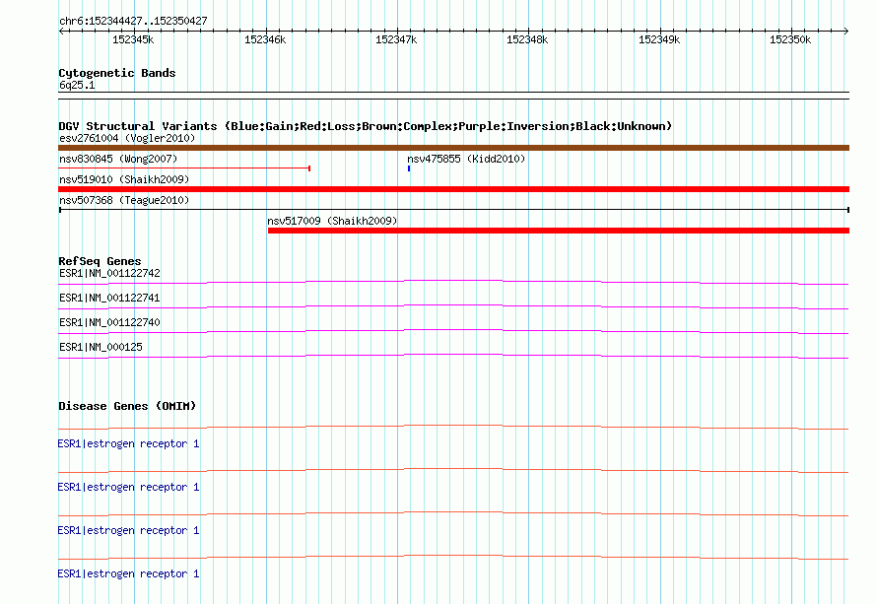Click the 152350k ruler tick label

coord(790,39)
